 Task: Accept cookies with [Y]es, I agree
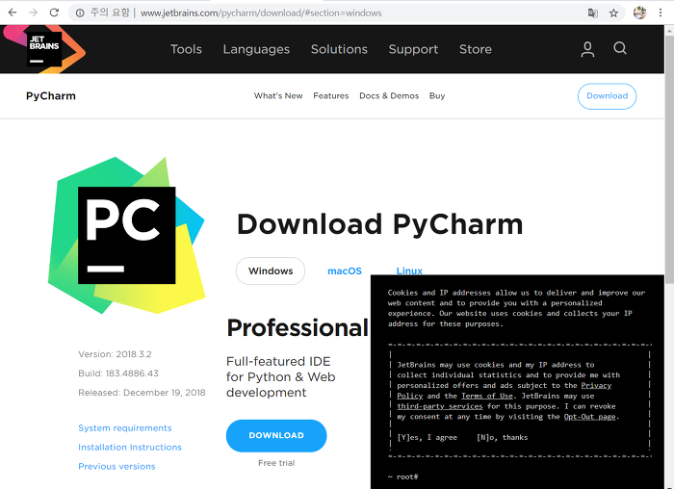coord(428,437)
